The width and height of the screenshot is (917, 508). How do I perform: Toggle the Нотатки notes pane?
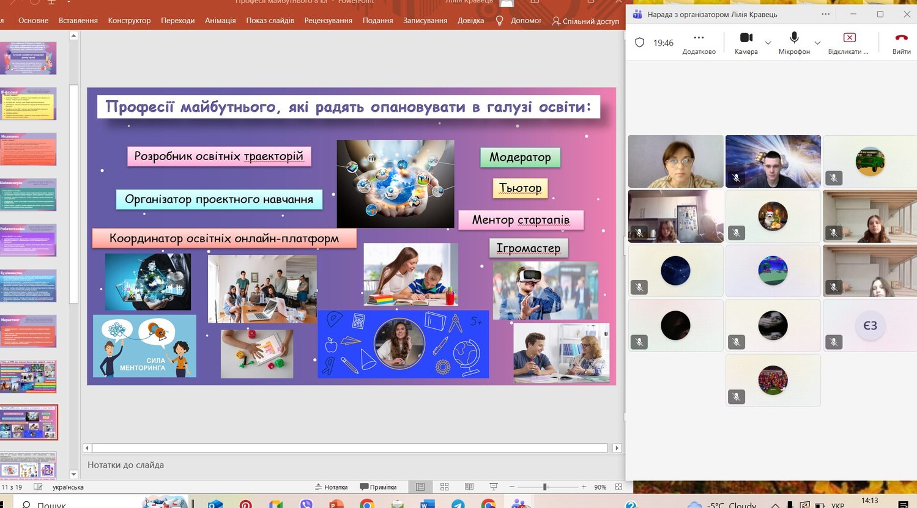click(331, 487)
